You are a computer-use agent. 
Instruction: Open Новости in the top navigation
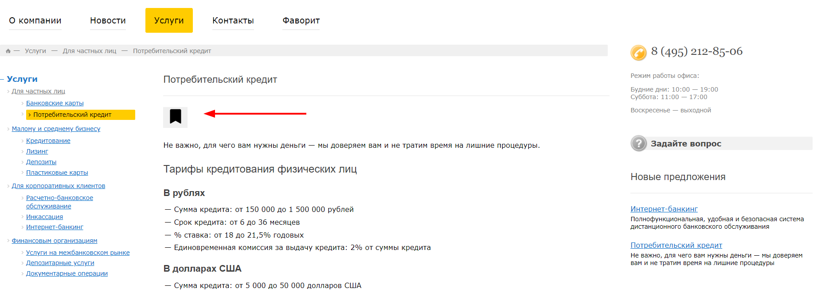point(108,20)
